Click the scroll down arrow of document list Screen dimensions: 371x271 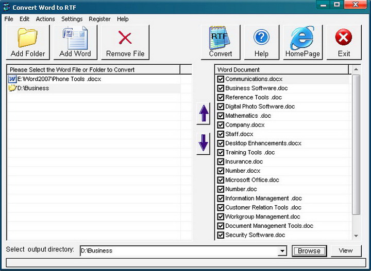(x=356, y=236)
